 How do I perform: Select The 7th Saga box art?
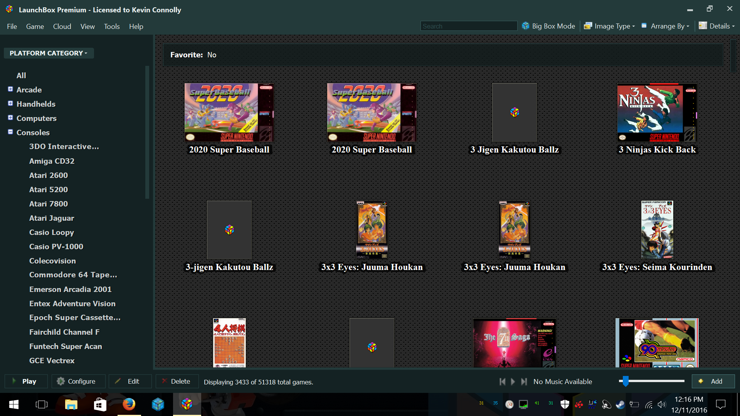(x=515, y=343)
